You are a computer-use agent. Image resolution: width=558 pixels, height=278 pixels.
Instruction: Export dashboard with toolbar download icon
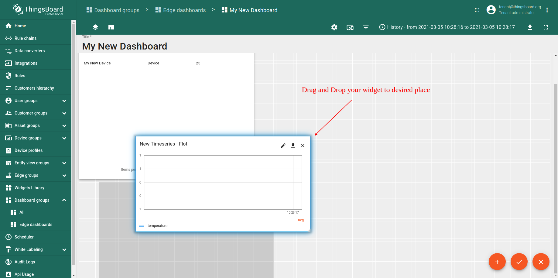530,27
